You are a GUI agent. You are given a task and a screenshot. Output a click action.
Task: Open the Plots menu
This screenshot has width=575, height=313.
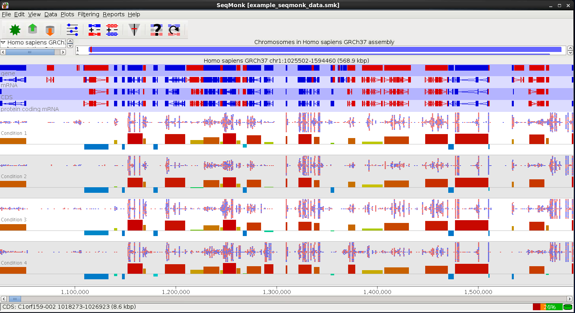coord(67,14)
